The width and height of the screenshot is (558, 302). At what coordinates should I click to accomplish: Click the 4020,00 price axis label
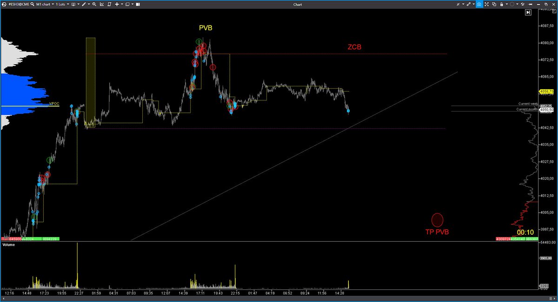tap(547, 178)
